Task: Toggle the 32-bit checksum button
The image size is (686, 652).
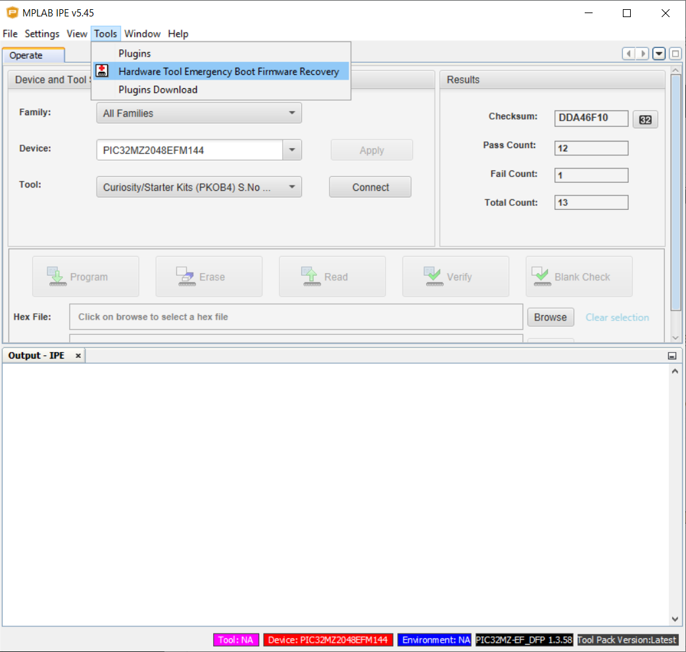Action: (645, 120)
